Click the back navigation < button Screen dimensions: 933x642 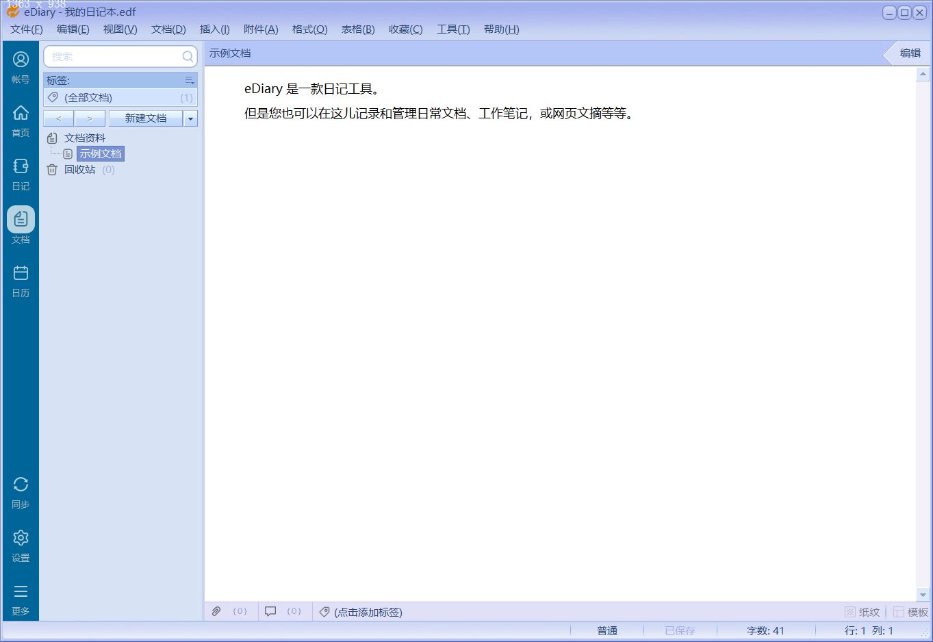coord(59,118)
